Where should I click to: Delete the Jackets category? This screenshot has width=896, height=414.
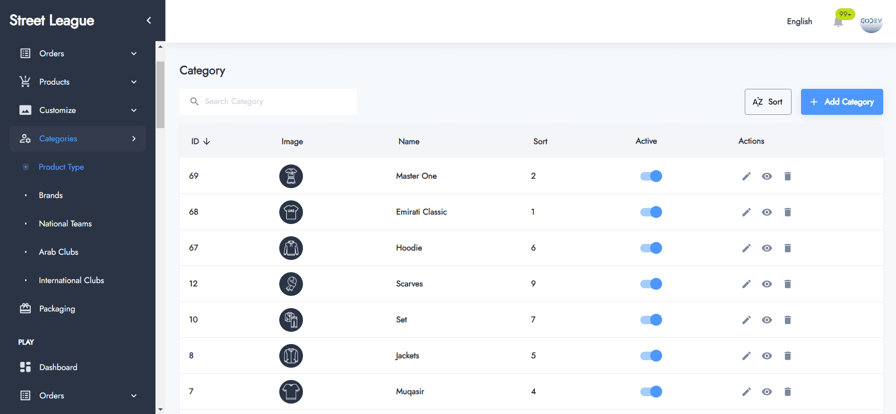pyautogui.click(x=787, y=356)
